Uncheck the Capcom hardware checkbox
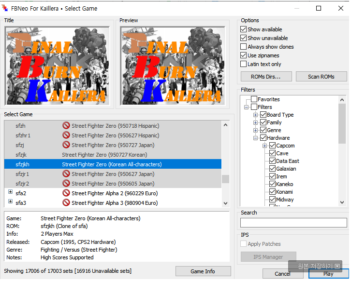 272,146
